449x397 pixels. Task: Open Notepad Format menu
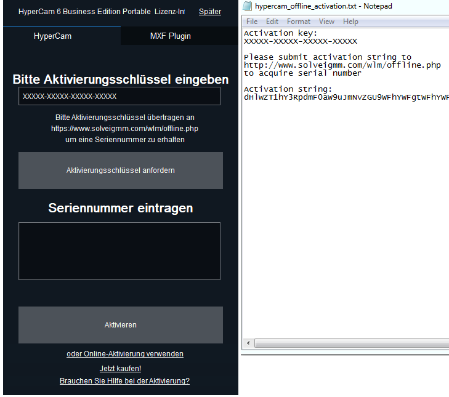coord(298,22)
